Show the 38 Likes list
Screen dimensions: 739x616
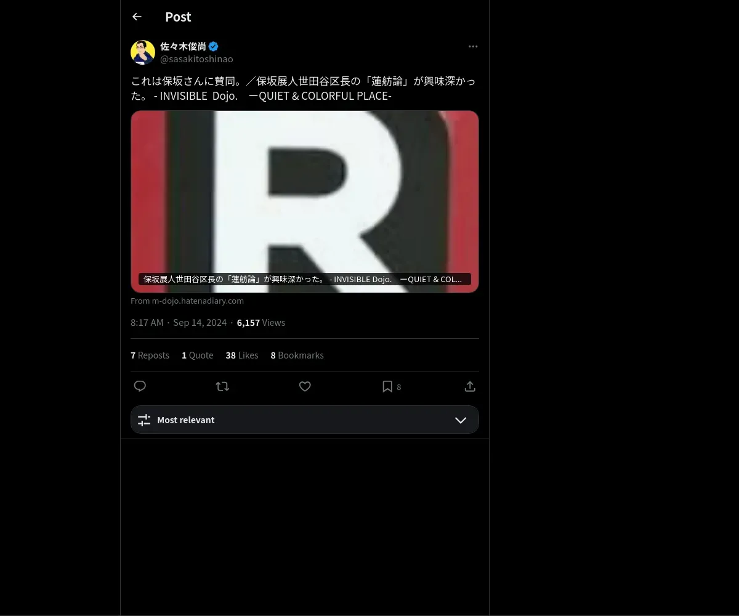pyautogui.click(x=242, y=355)
